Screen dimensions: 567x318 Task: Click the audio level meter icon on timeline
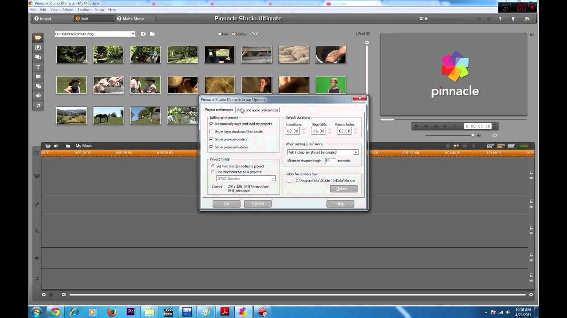pos(524,146)
